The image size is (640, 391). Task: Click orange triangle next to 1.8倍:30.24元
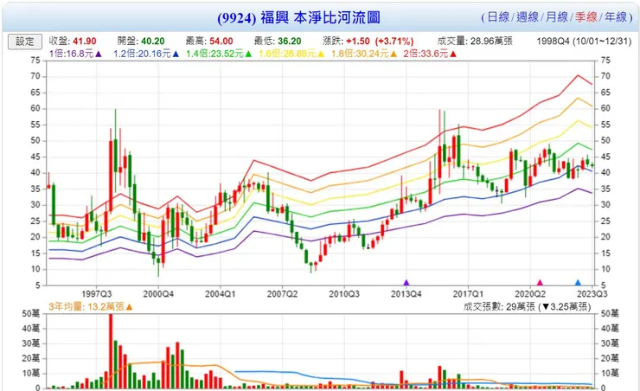[x=394, y=54]
